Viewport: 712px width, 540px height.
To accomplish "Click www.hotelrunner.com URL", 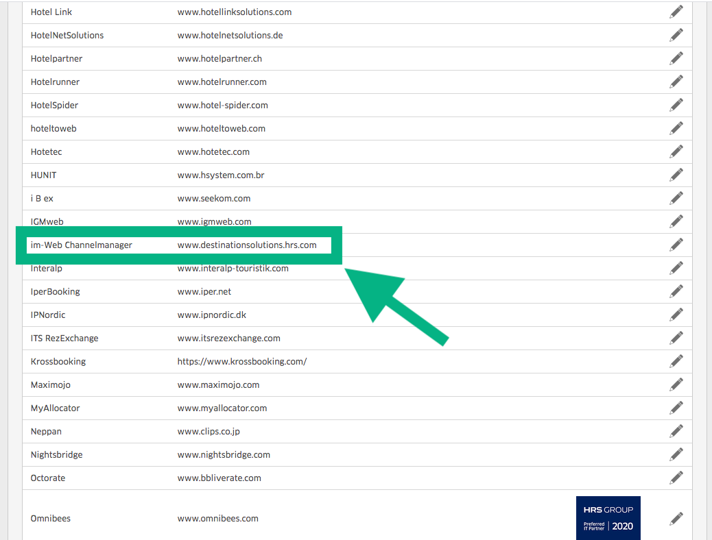I will 222,82.
